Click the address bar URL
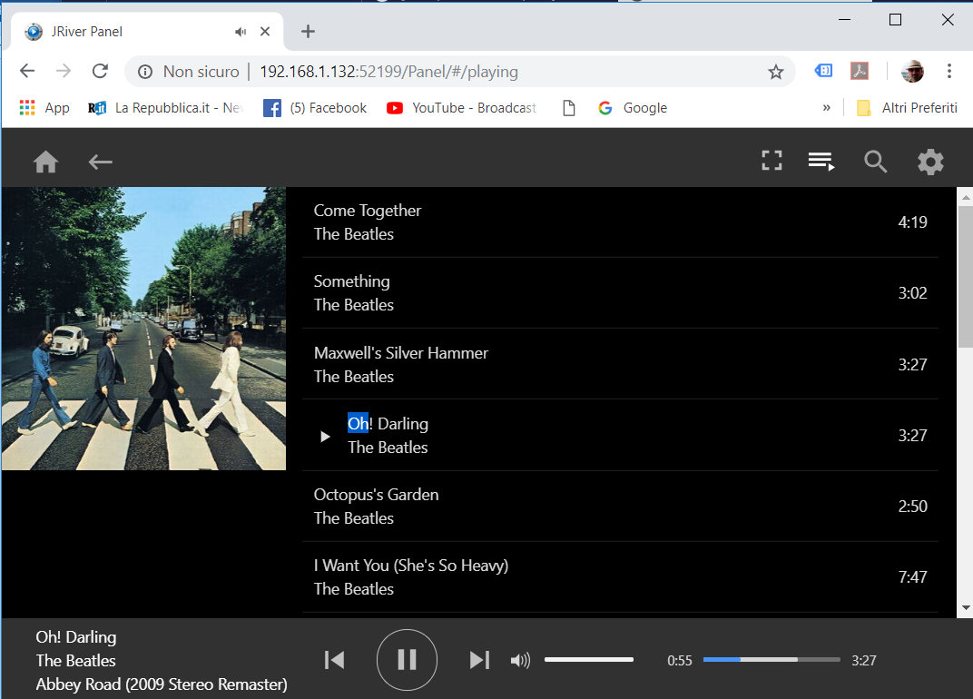 click(388, 72)
